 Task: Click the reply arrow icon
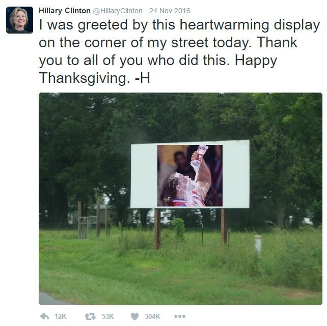pyautogui.click(x=44, y=316)
